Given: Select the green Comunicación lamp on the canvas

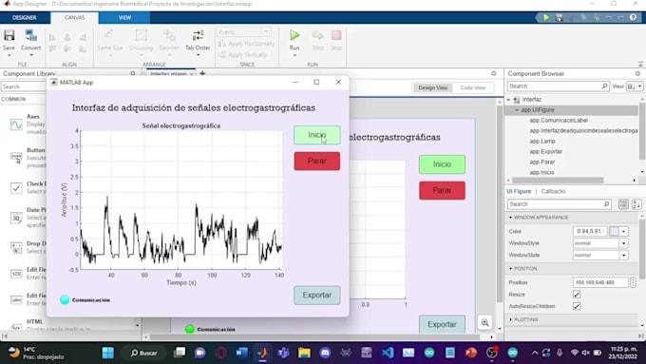Looking at the screenshot, I should pos(189,329).
